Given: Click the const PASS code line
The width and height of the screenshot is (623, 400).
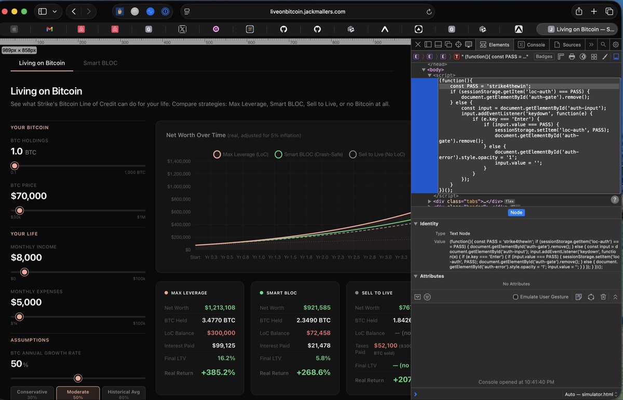Looking at the screenshot, I should (529, 86).
